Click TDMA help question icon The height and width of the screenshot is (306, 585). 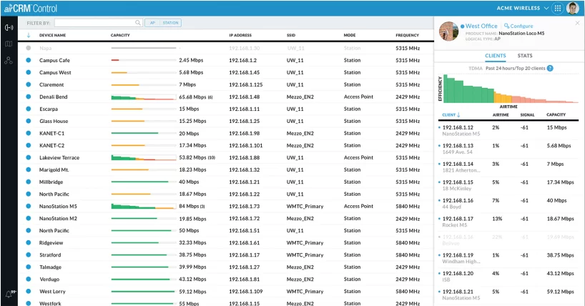[x=550, y=69]
